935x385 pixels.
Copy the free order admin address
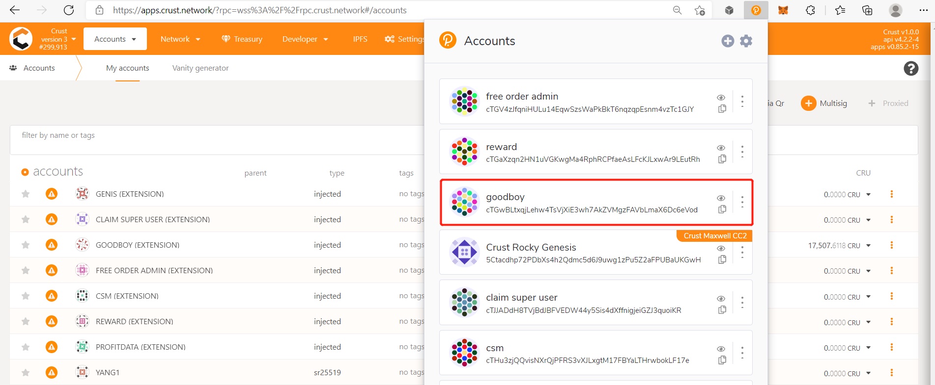click(722, 109)
